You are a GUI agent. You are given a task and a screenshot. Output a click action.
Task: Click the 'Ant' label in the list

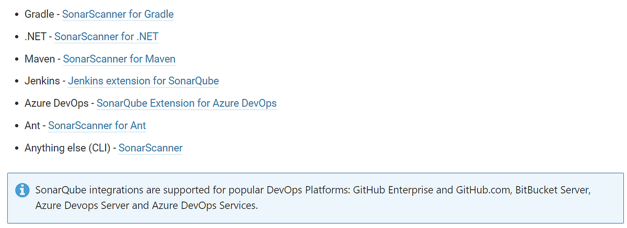pos(32,126)
